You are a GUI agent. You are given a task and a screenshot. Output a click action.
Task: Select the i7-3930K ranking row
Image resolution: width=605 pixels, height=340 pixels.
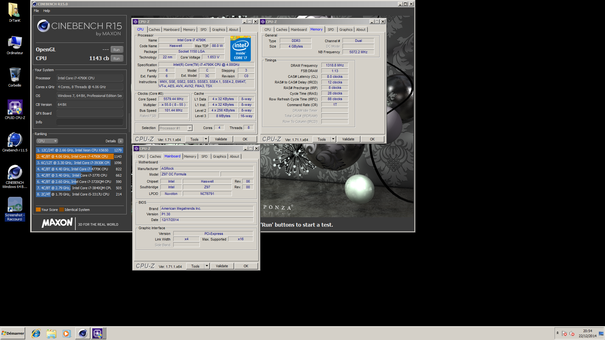click(x=79, y=163)
